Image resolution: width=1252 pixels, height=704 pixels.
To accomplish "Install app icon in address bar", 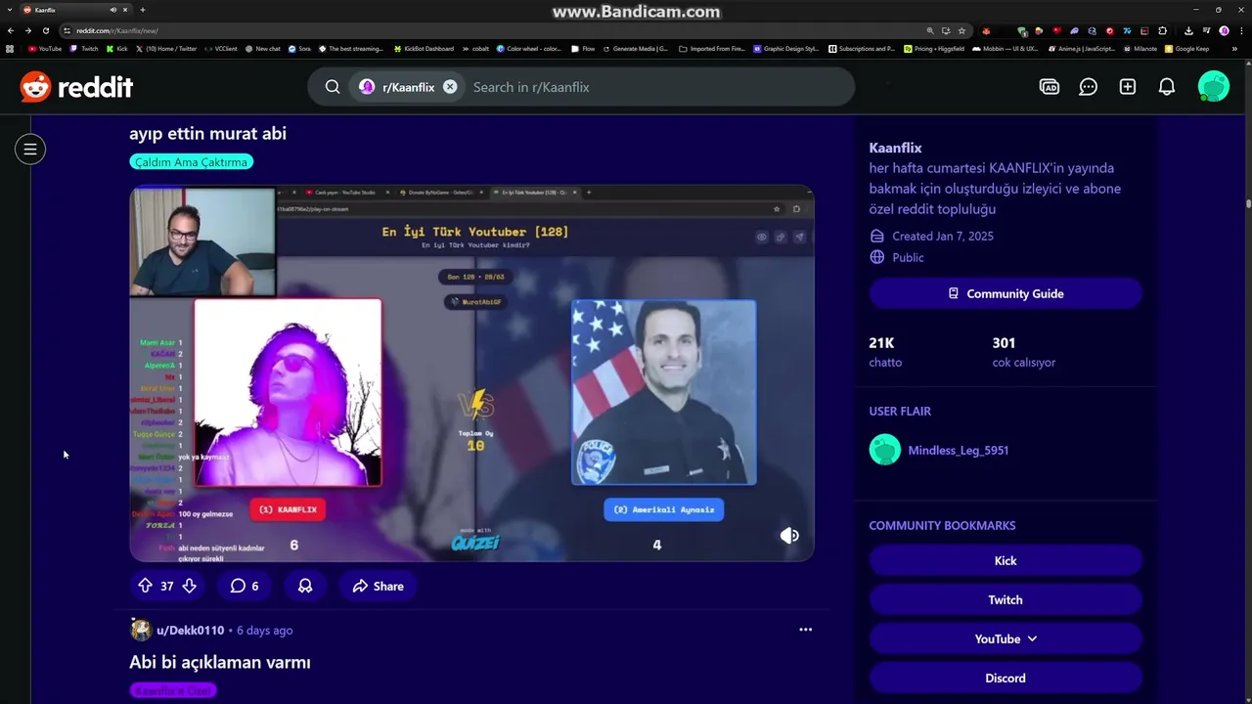I will click(x=946, y=30).
